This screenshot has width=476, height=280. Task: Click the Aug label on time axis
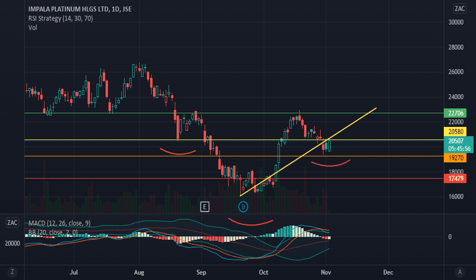[139, 272]
